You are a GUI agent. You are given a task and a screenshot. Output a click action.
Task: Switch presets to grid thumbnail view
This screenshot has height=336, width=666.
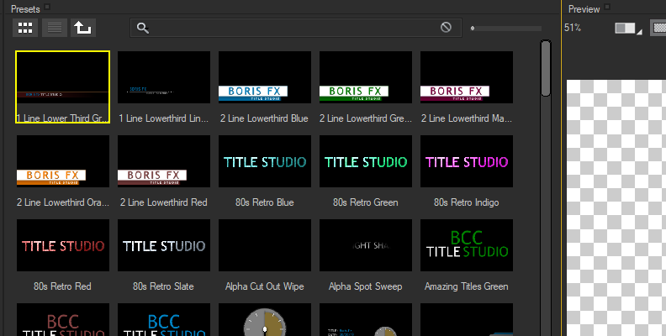point(25,28)
